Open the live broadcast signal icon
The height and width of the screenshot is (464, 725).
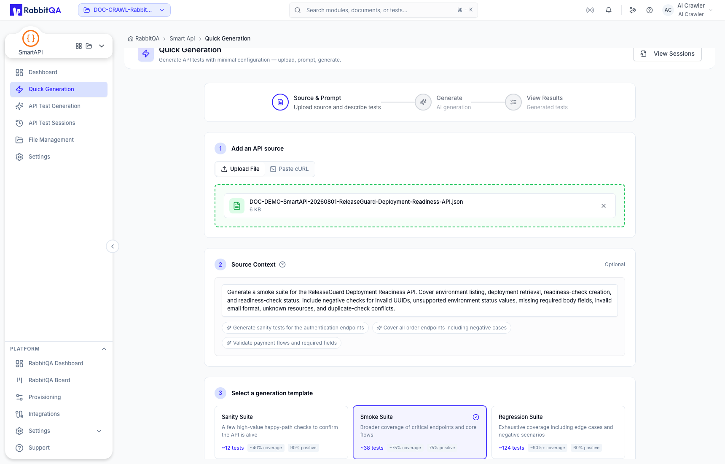590,10
